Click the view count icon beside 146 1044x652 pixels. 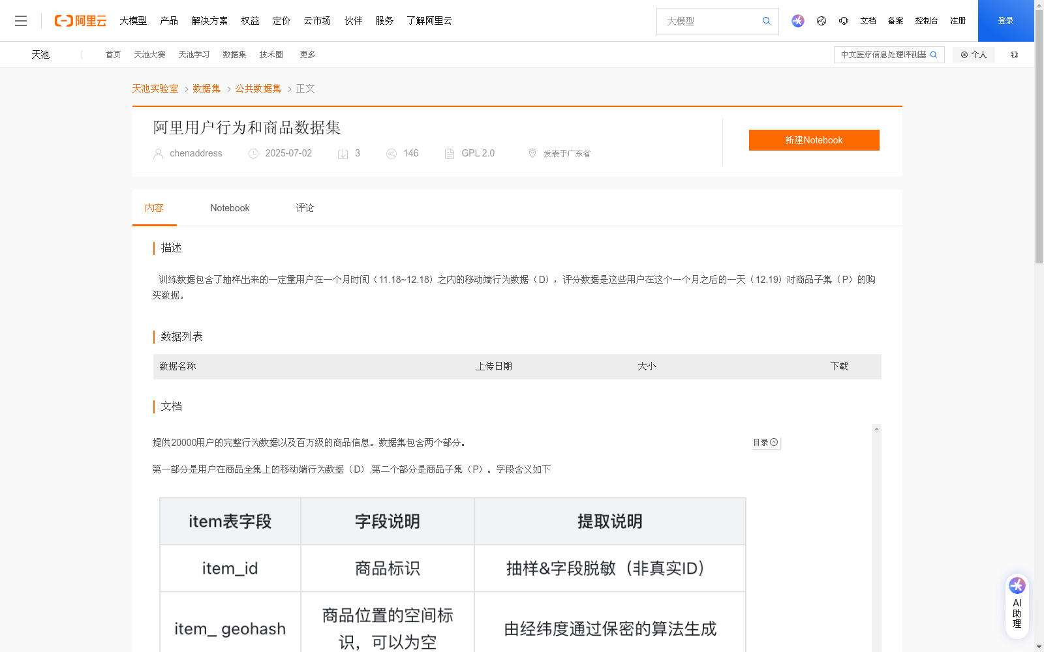391,154
